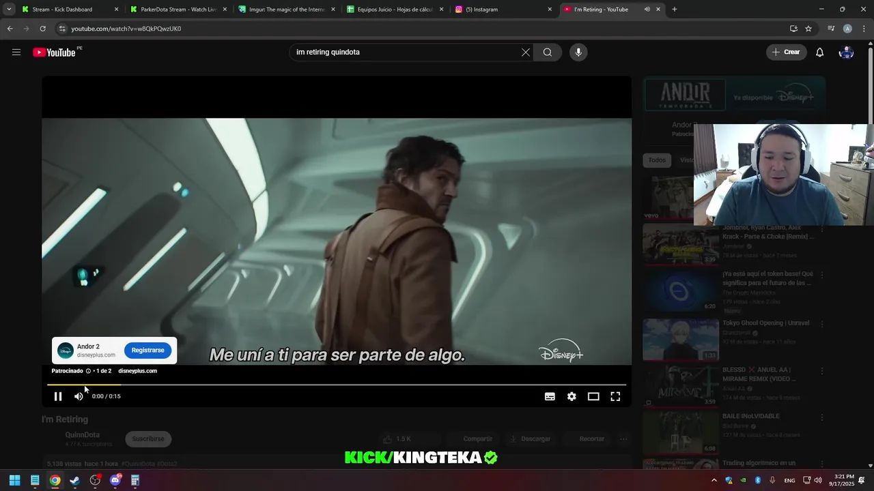Open more actions ellipsis under the video
This screenshot has height=491, width=874.
pos(623,439)
